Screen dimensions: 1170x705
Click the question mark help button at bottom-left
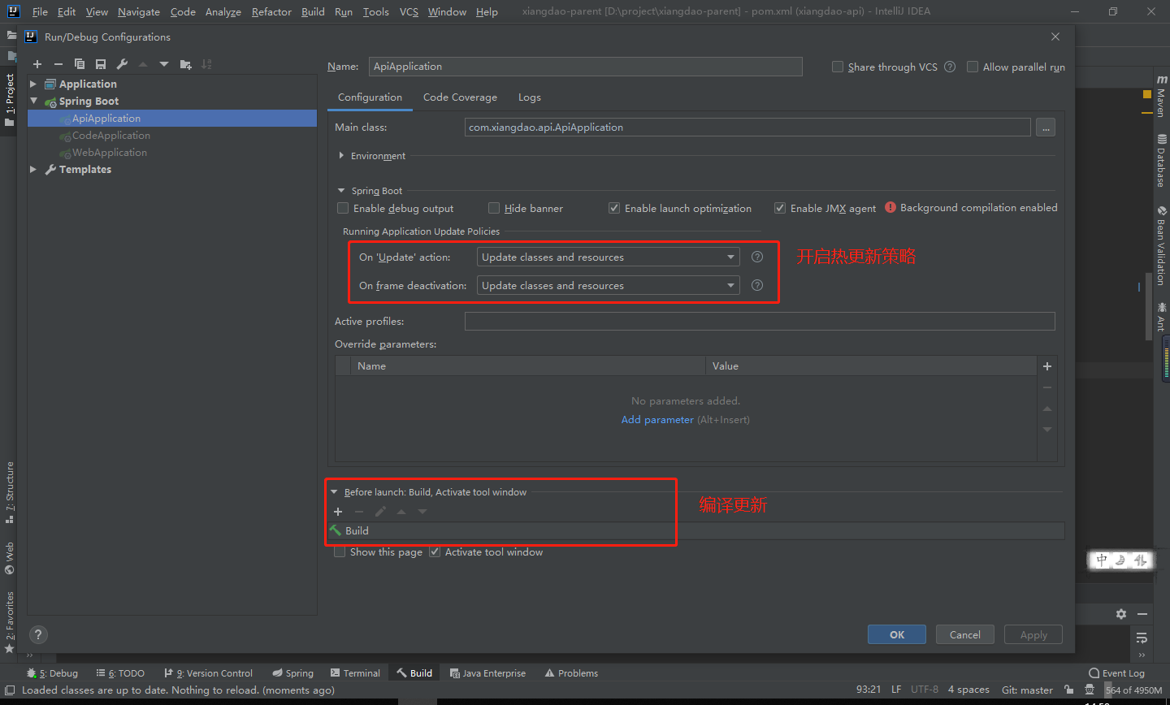tap(38, 635)
